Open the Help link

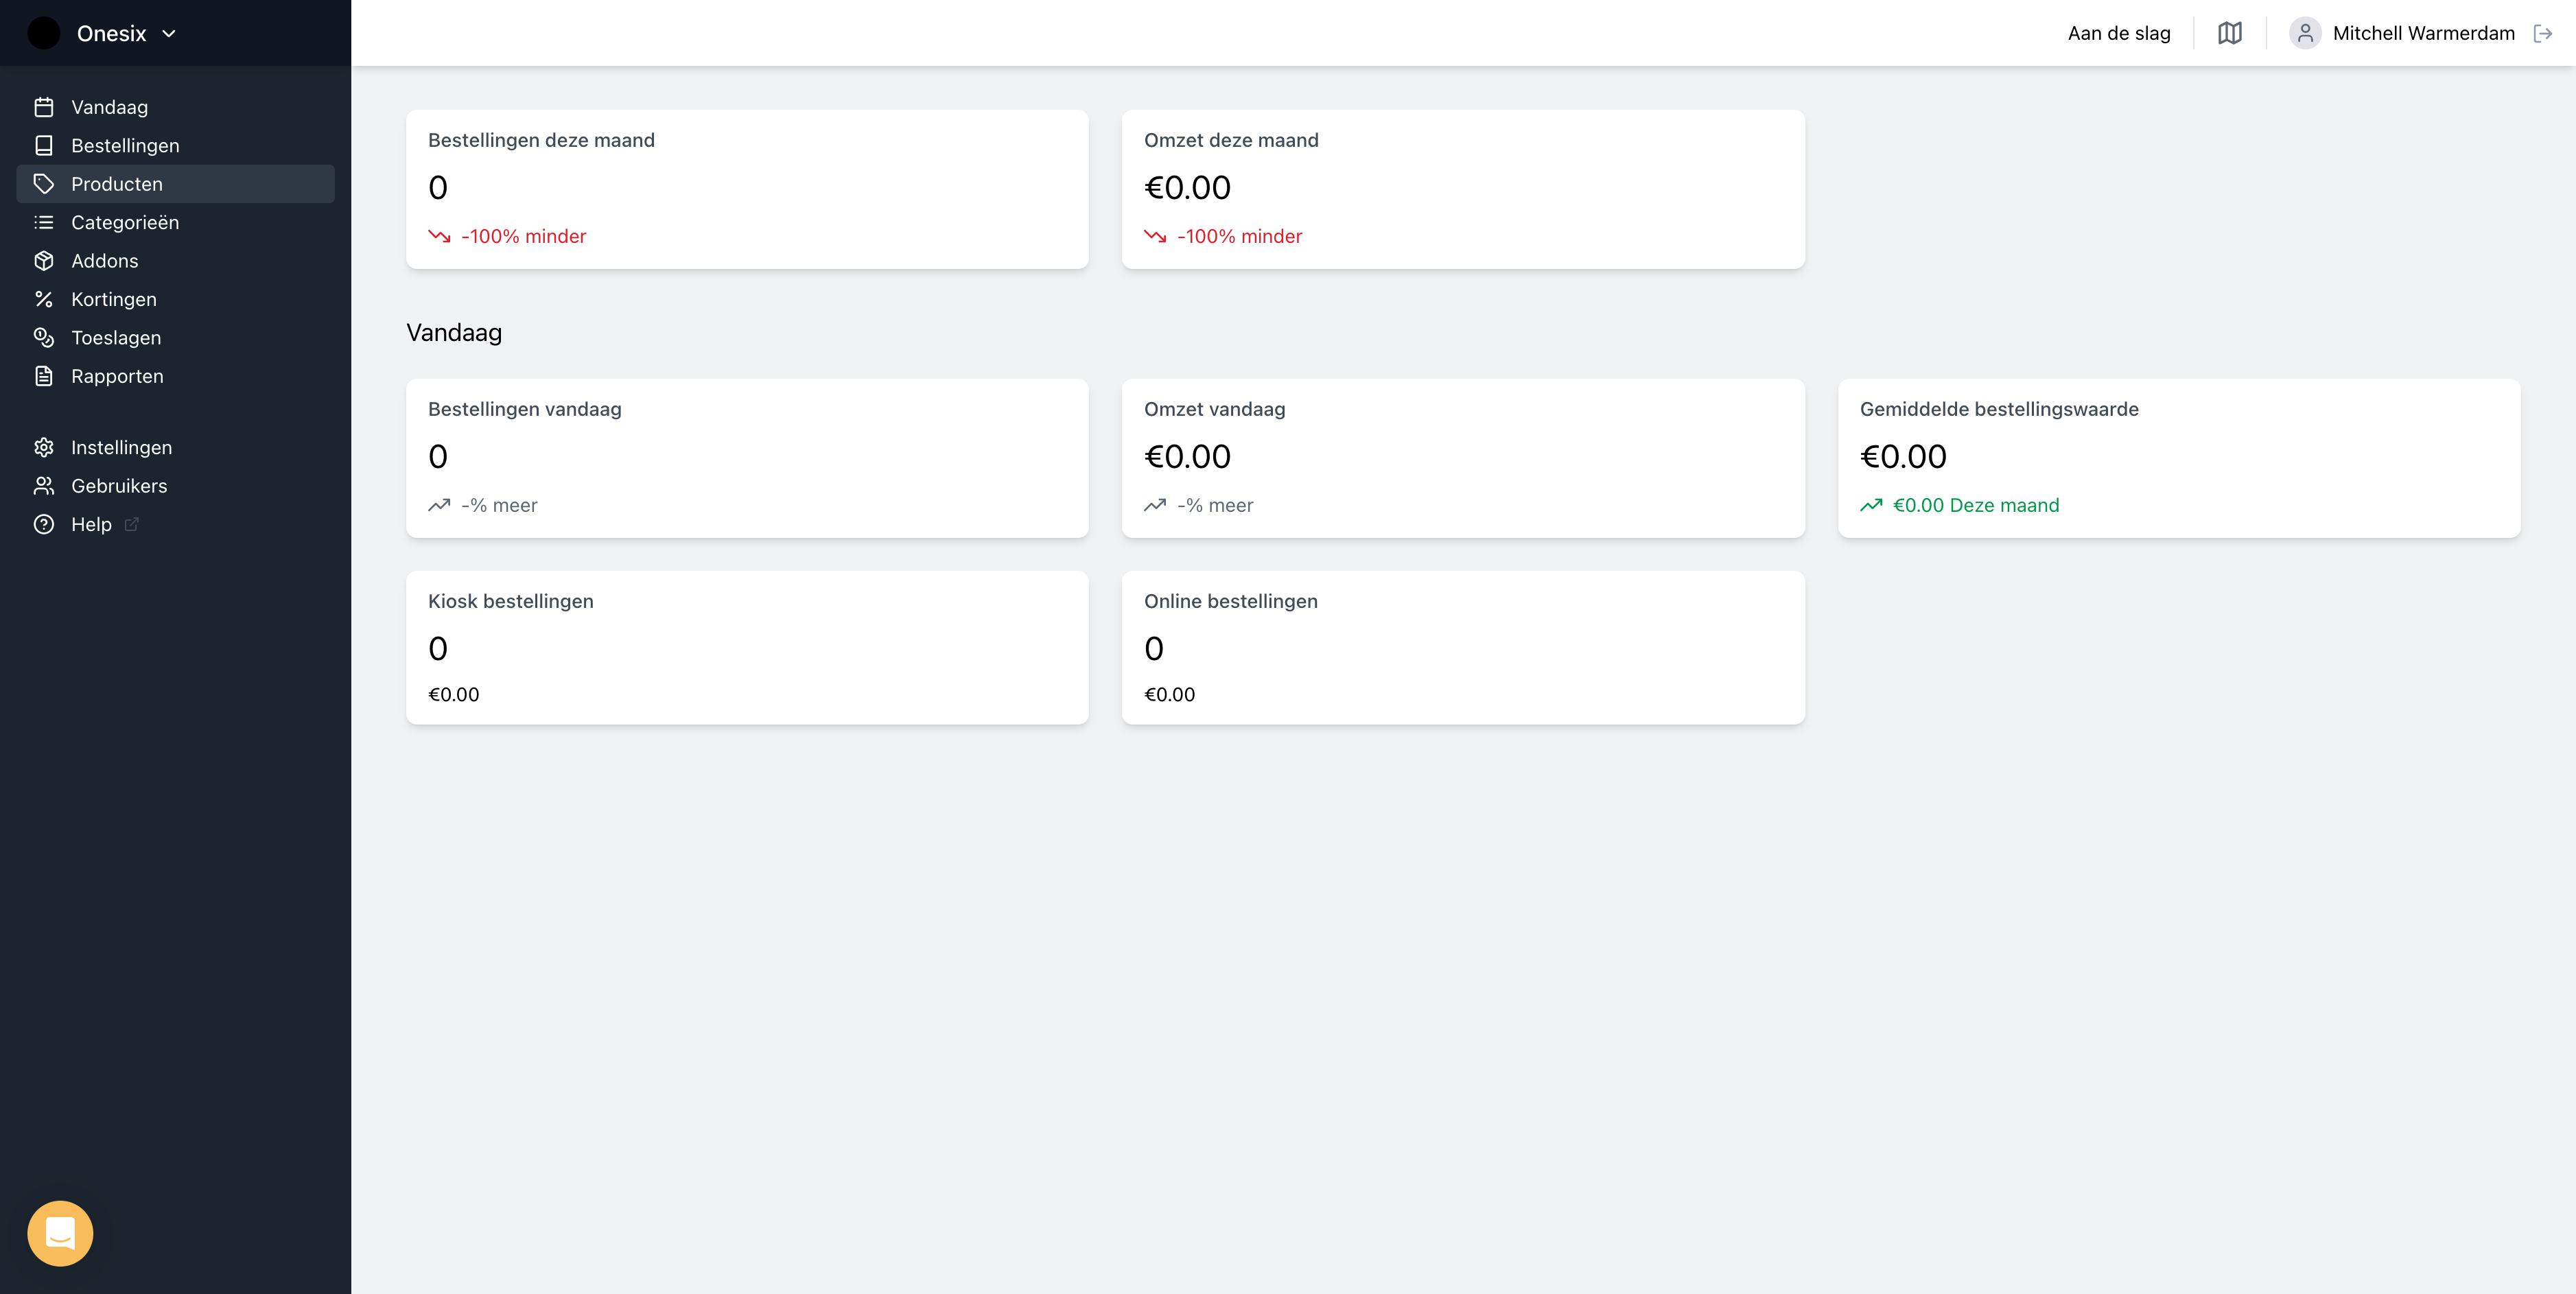(175, 525)
